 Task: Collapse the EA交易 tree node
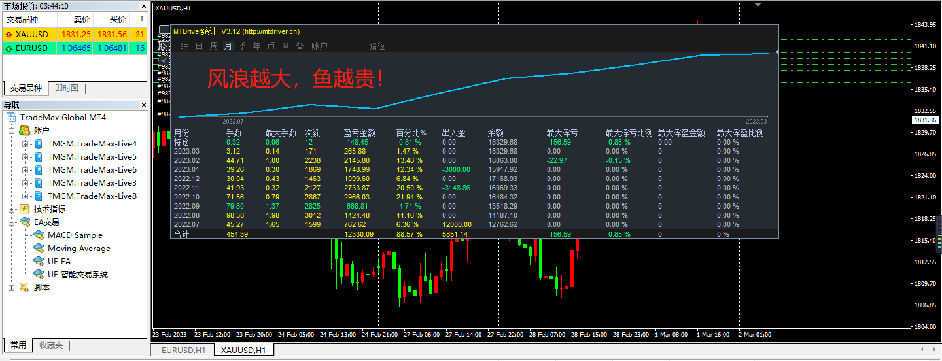tap(12, 222)
